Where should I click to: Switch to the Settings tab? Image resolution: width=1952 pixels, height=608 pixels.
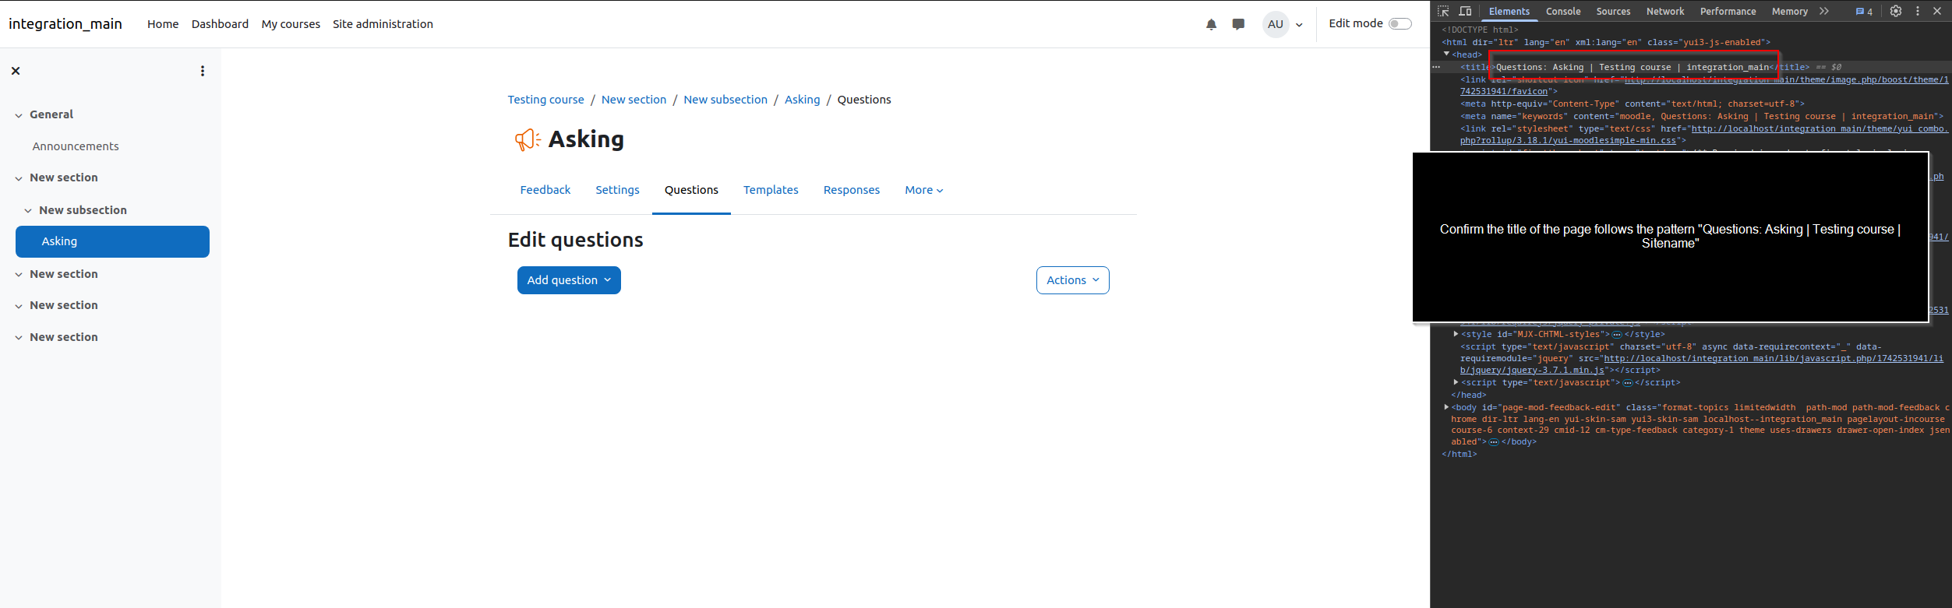[x=617, y=190]
